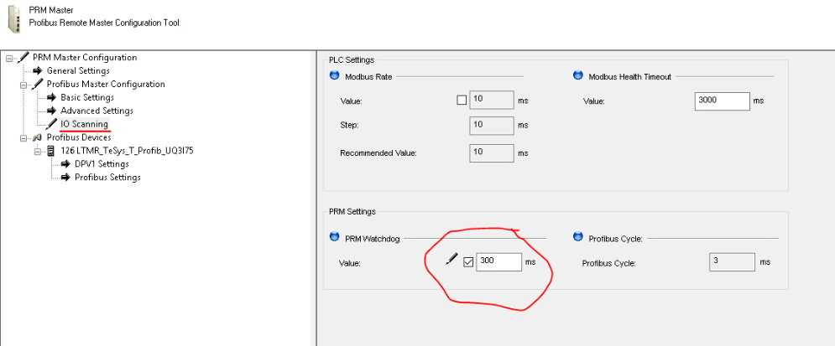This screenshot has height=346, width=835.
Task: Click the 'Modbus Health Timeout' heading text
Action: pos(630,77)
